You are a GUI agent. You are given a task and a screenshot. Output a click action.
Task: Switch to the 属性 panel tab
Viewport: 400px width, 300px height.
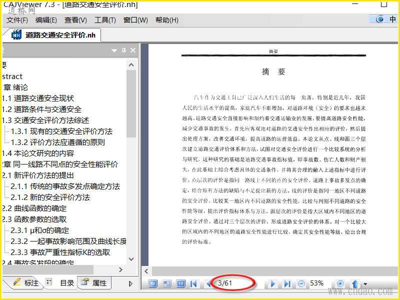point(94,283)
